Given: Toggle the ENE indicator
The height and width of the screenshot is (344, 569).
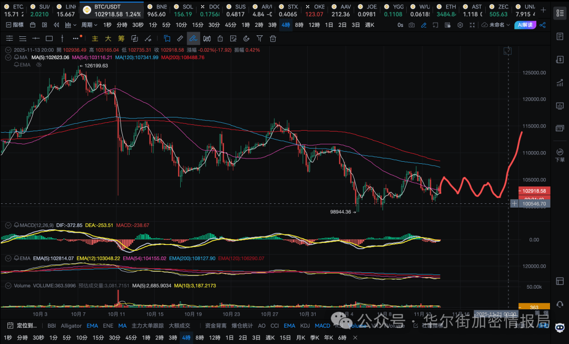Looking at the screenshot, I should (x=108, y=326).
